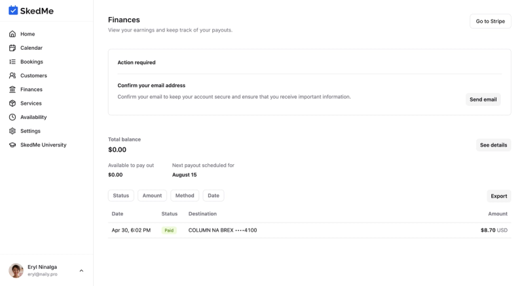The image size is (524, 286).
Task: Click the Settings gear icon
Action: click(x=12, y=131)
